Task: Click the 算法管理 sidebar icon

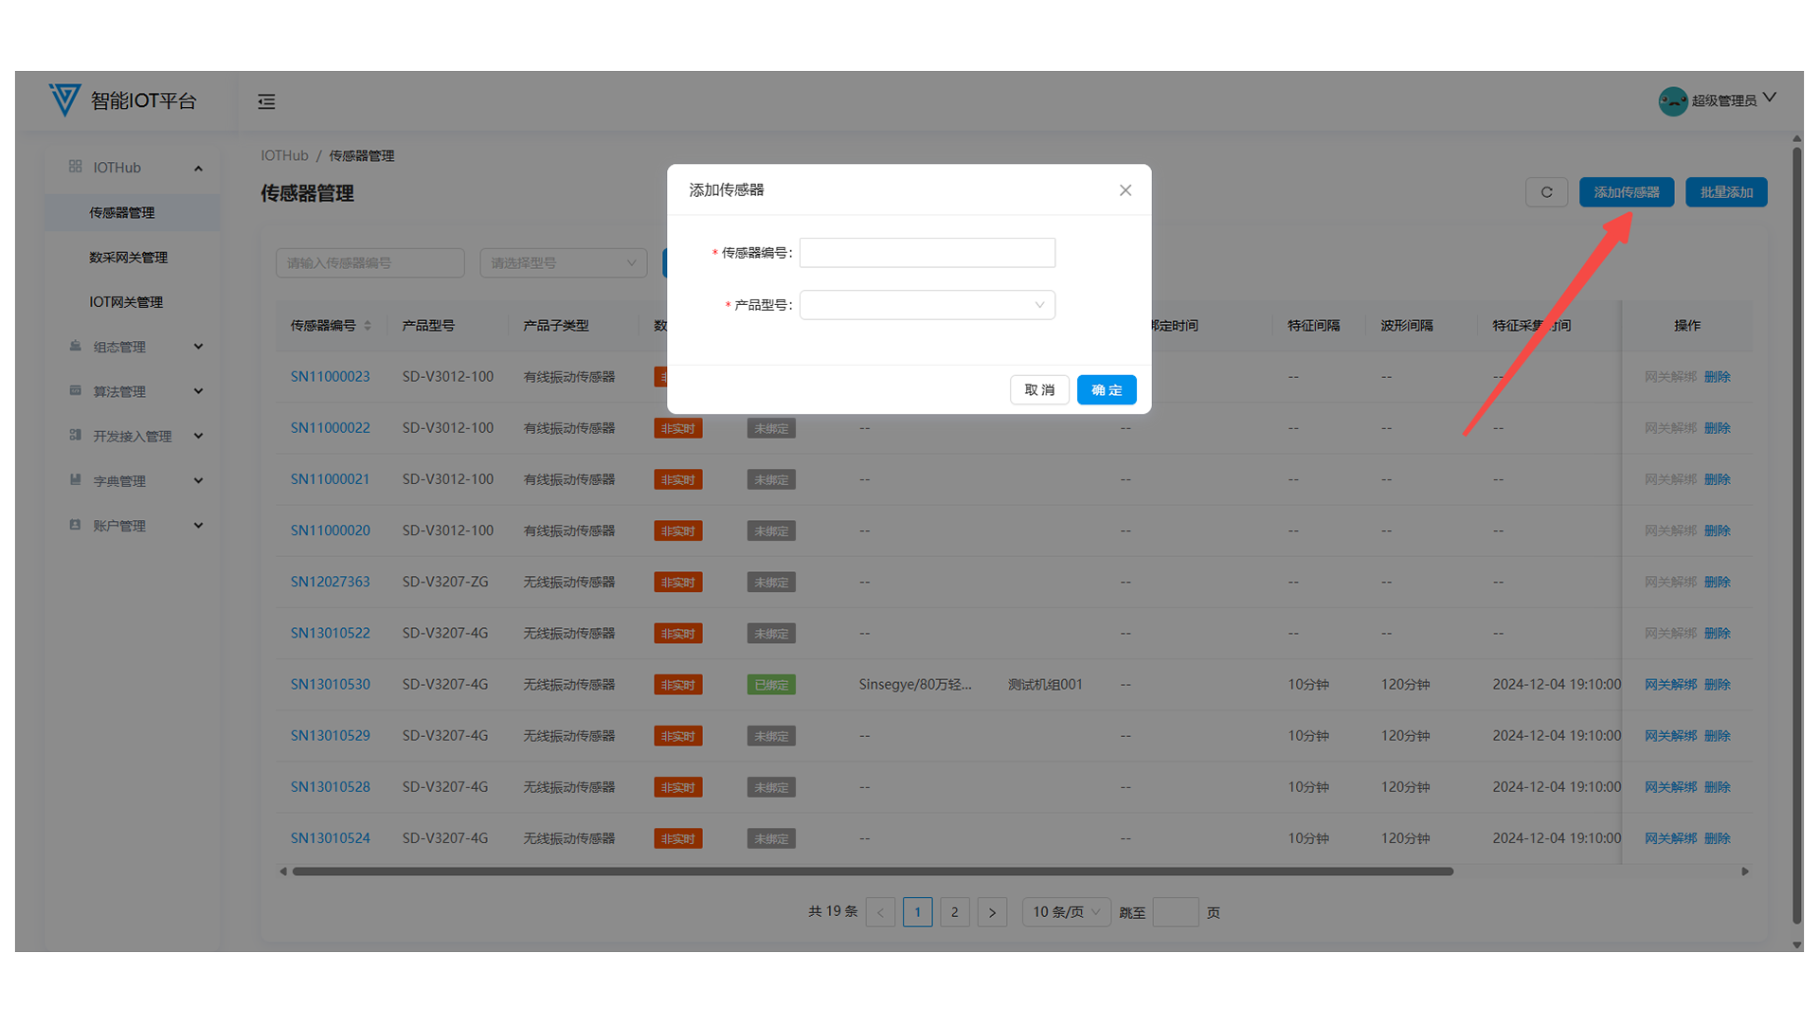Action: [75, 390]
